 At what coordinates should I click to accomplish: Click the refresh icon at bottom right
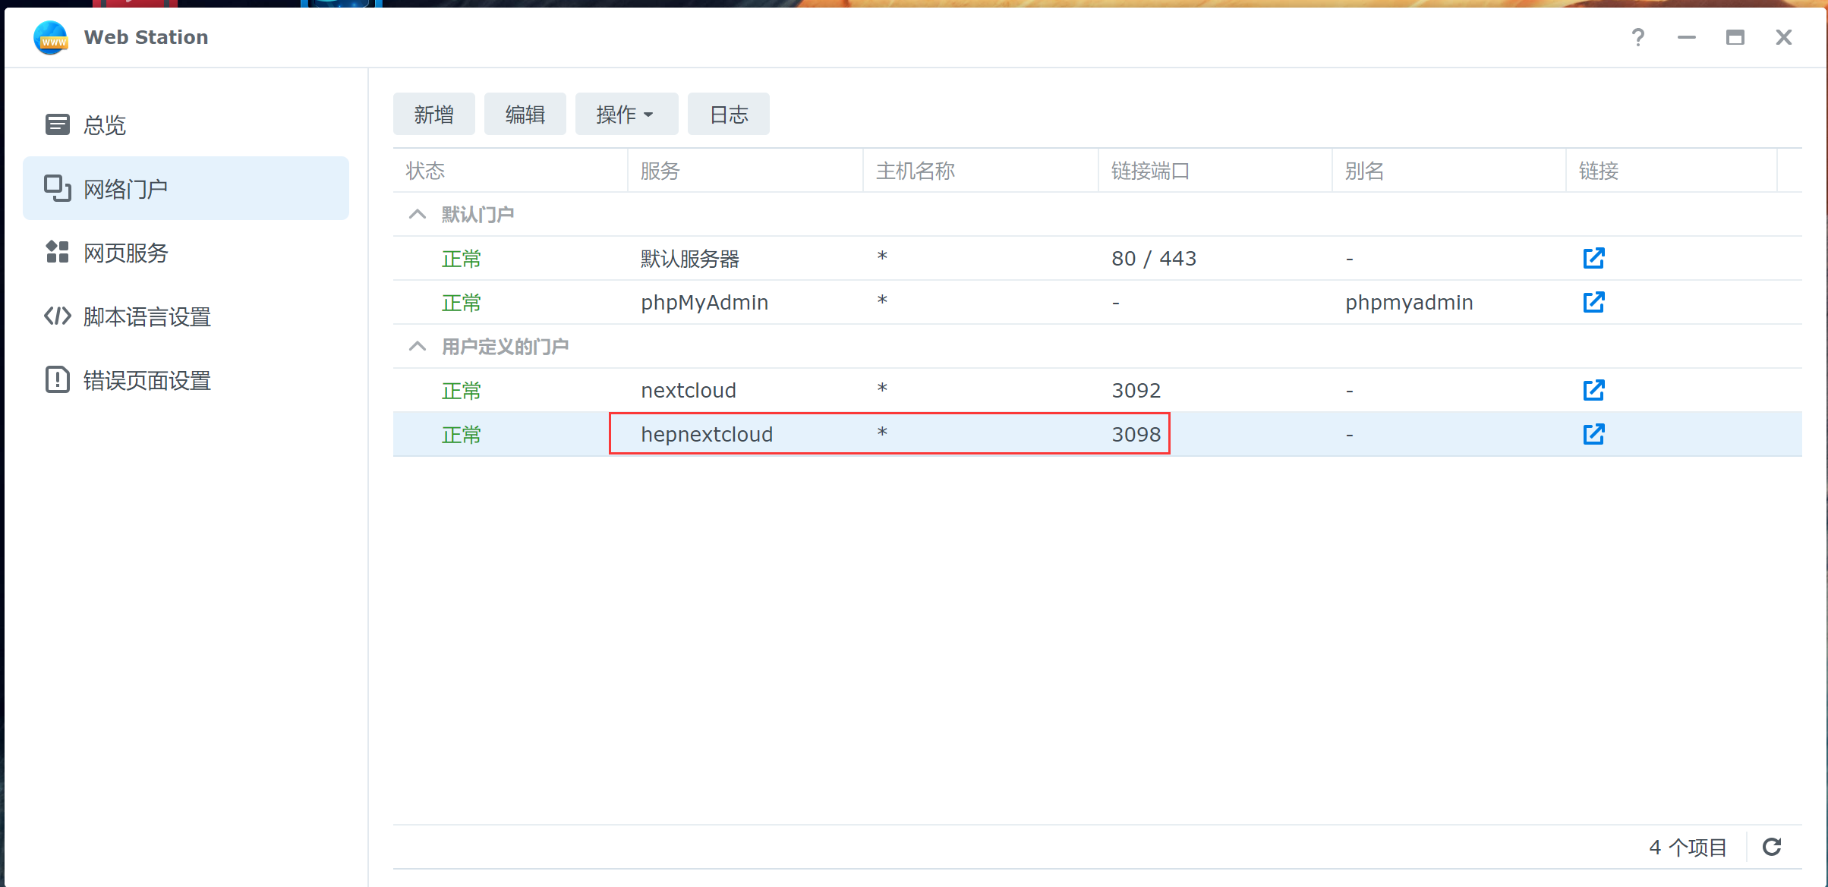click(1771, 847)
